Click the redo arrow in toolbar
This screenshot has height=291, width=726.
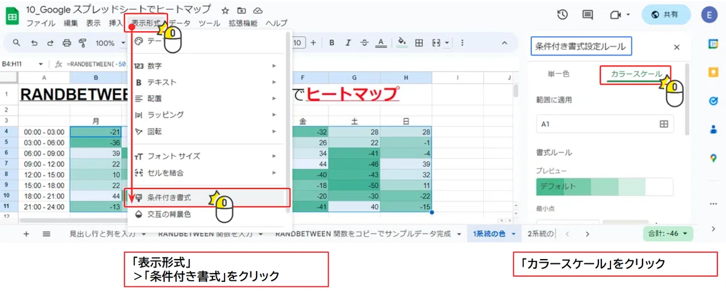(x=50, y=43)
